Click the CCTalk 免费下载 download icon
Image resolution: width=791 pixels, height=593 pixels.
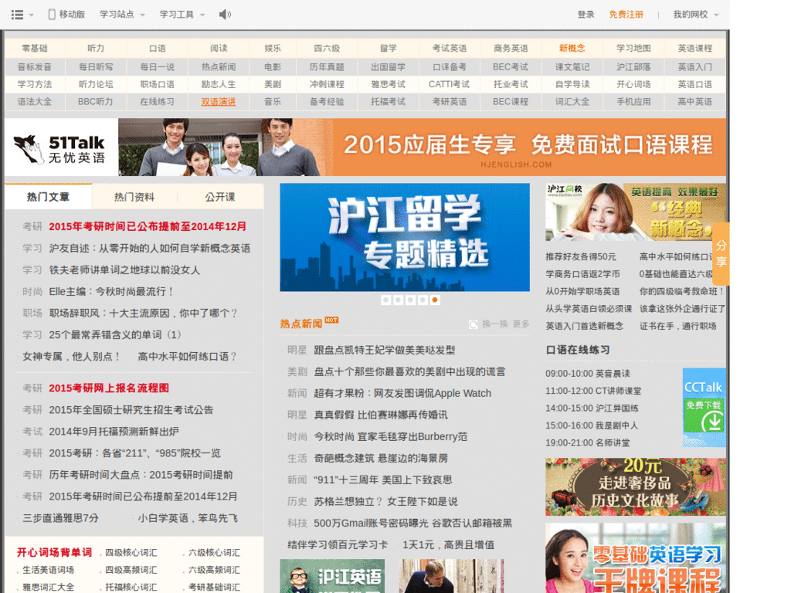pyautogui.click(x=704, y=416)
